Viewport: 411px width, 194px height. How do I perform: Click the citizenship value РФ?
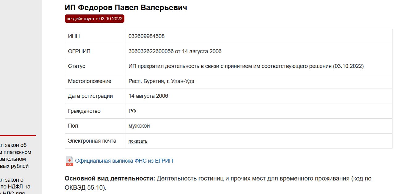click(132, 111)
